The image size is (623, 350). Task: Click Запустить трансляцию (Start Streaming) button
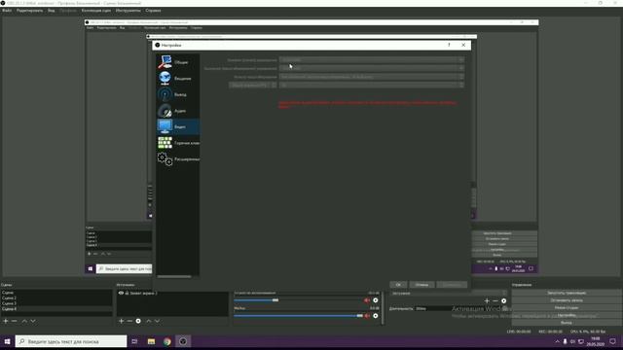click(x=567, y=293)
